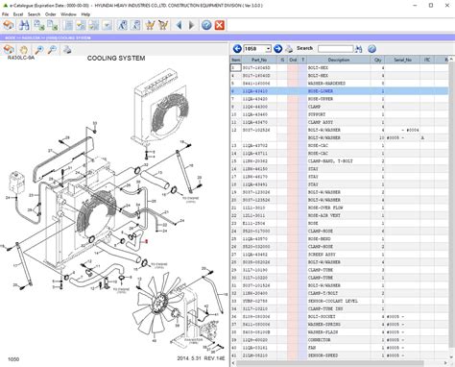Viewport: 455px width, 367px height.
Task: Select the HOSE-UPPER row
Action: click(x=340, y=99)
